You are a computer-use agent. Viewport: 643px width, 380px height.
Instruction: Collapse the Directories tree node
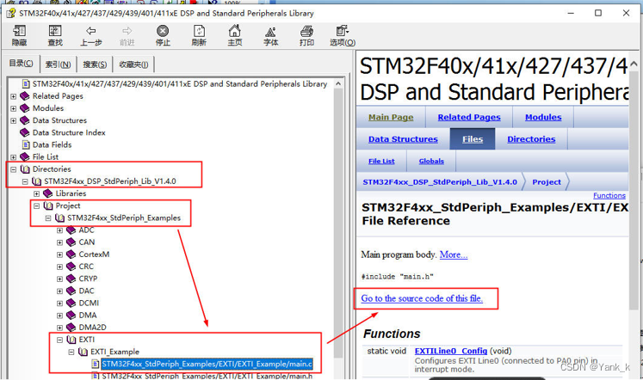14,169
